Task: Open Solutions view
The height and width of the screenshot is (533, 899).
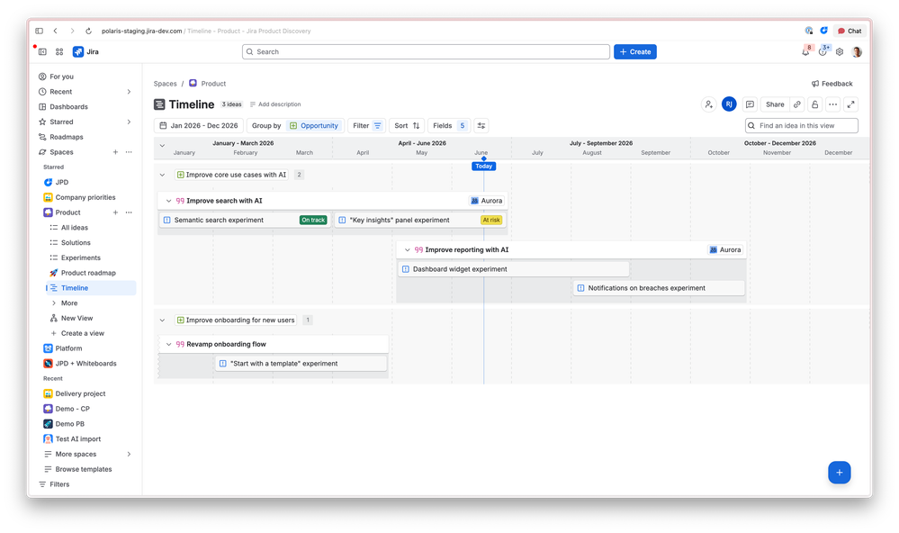Action: (91, 243)
